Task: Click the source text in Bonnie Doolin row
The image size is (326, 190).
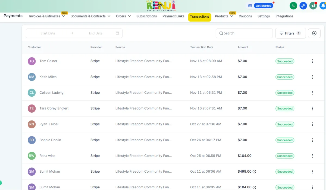Action: (143, 140)
